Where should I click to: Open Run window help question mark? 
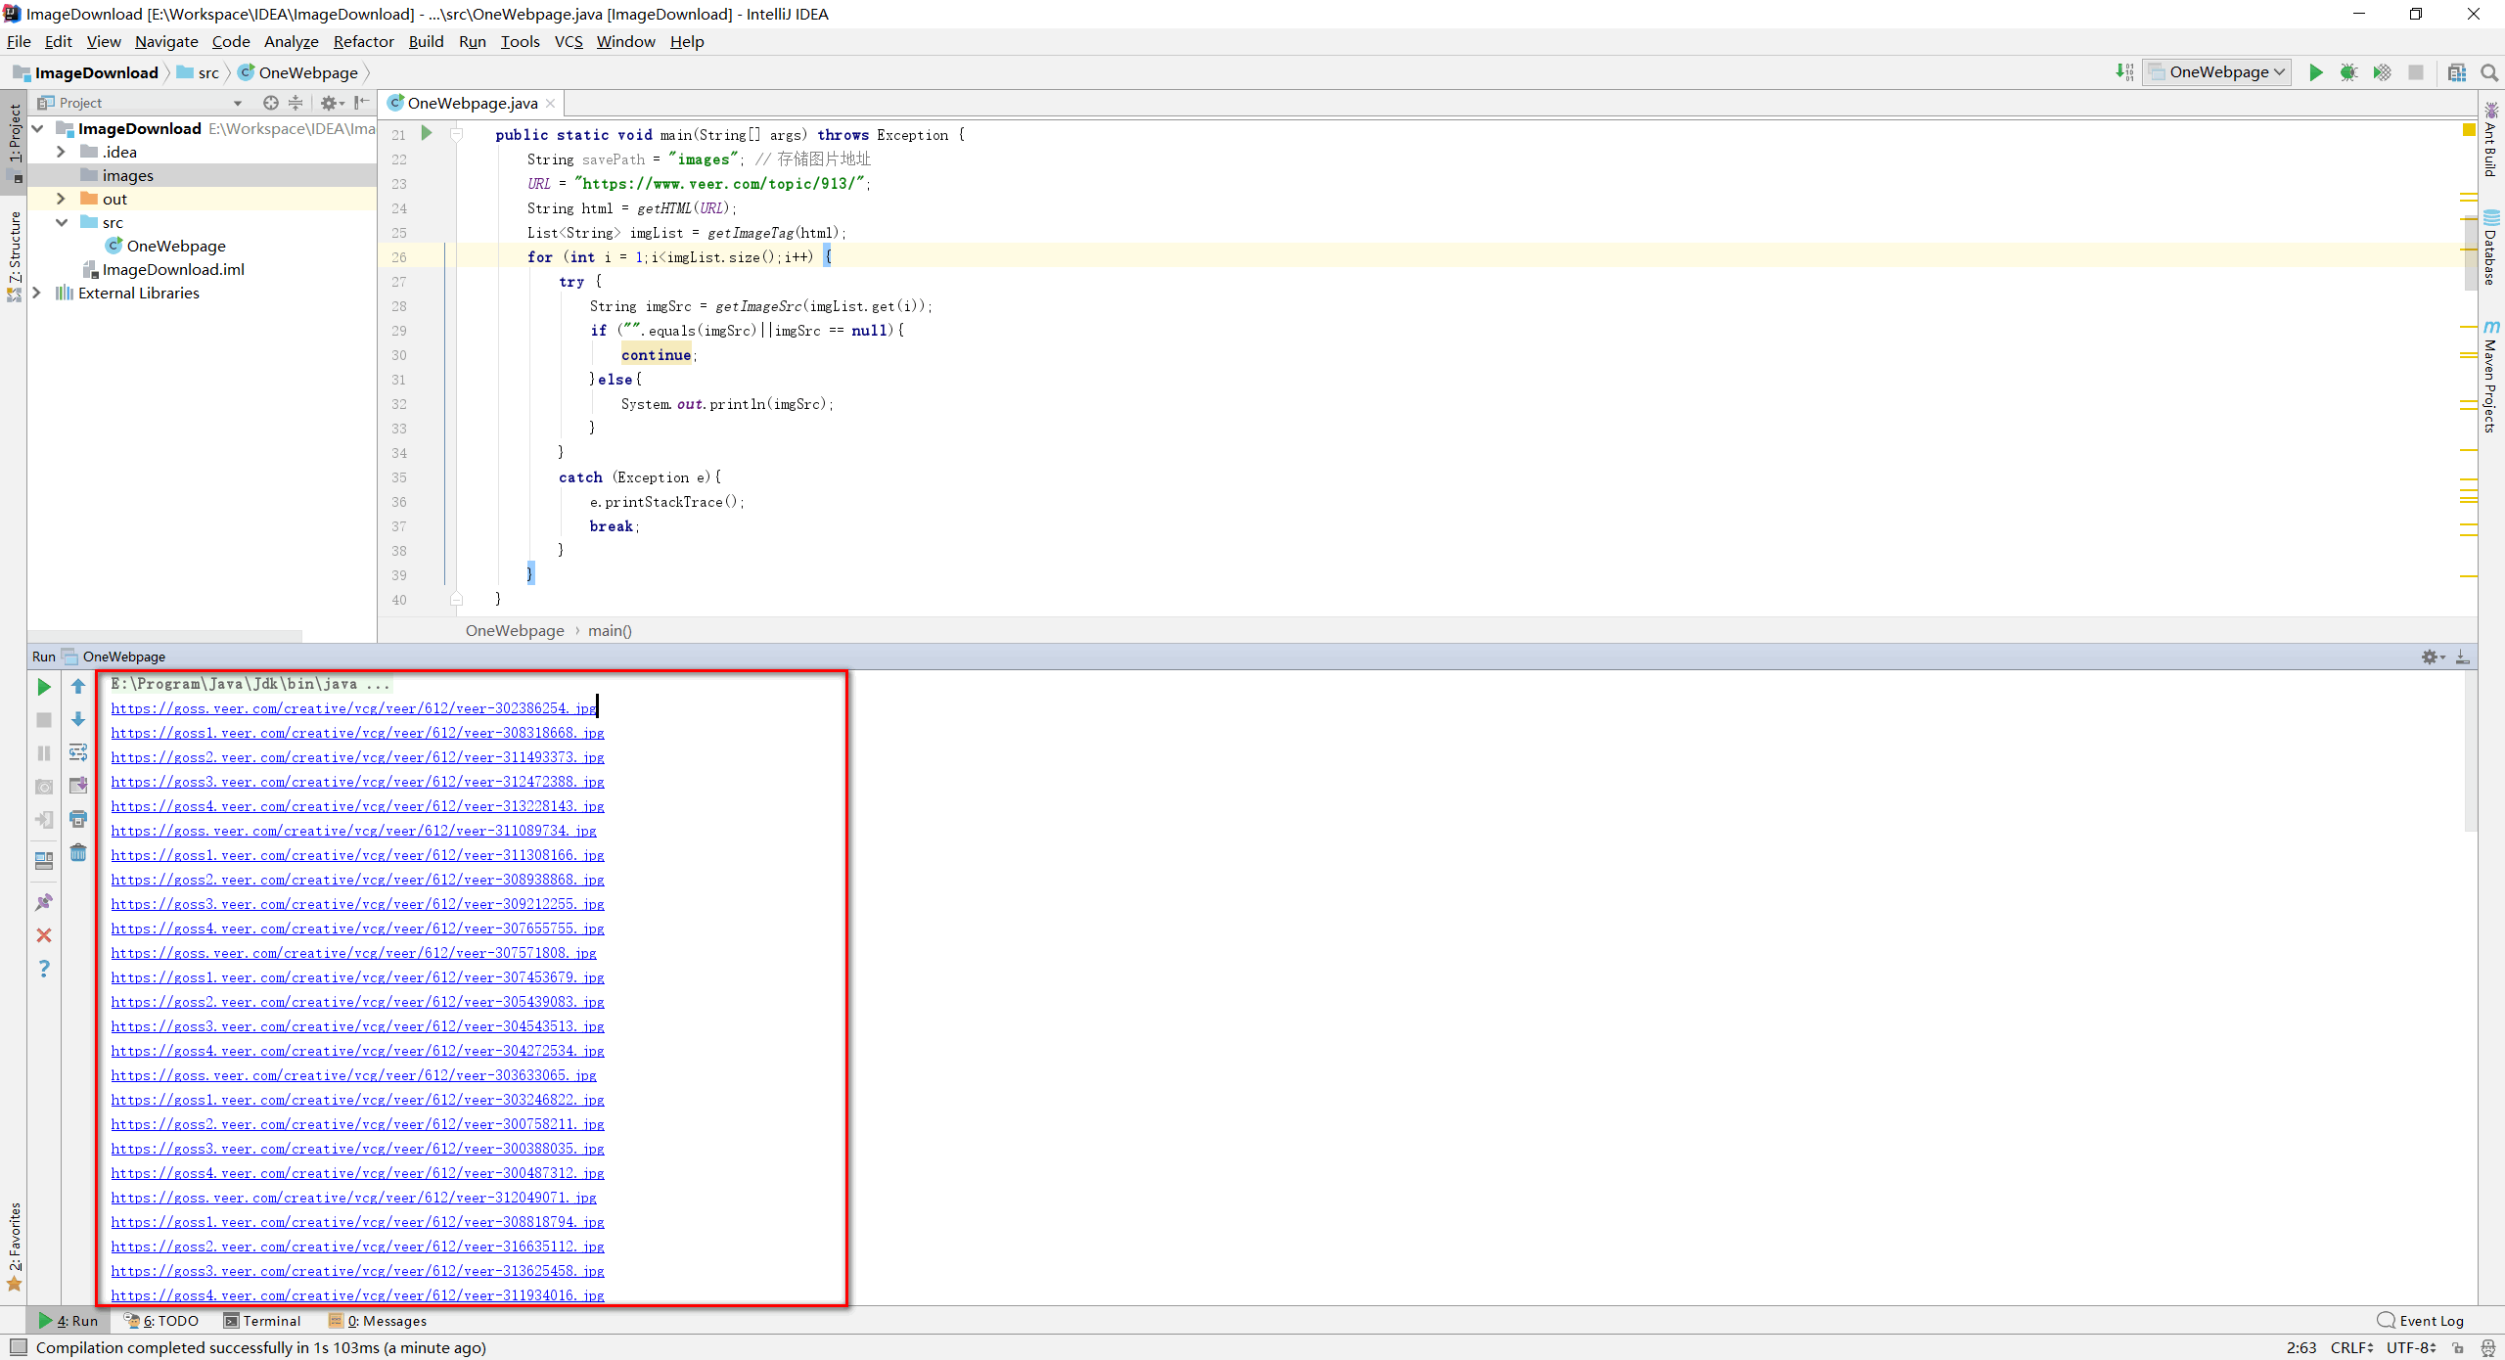tap(44, 969)
